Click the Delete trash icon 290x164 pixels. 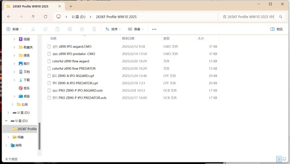pos(94,29)
